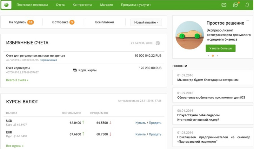Viewport: 254px width, 149px height.
Task: Open the Всего 3 счета link
Action: pyautogui.click(x=17, y=80)
